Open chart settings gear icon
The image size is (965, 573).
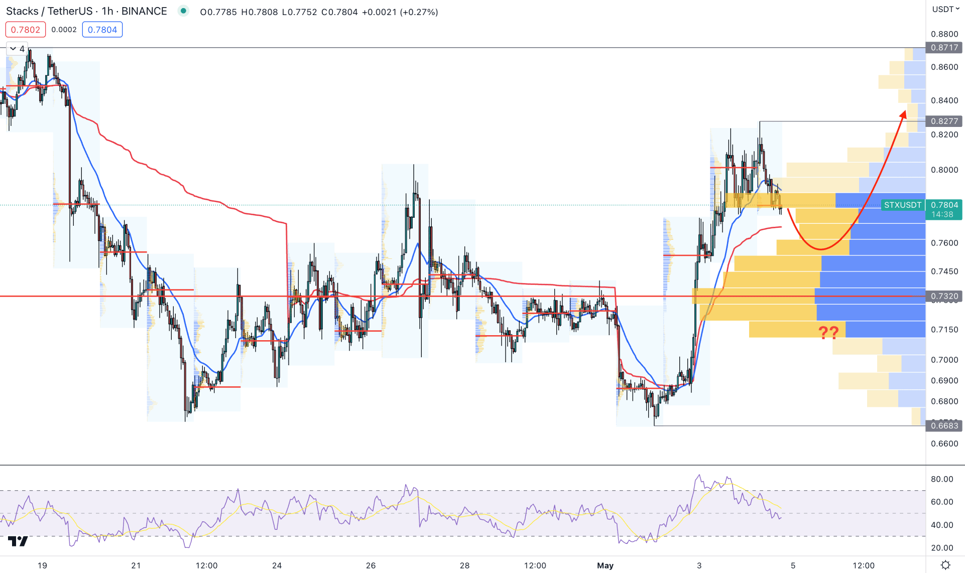945,565
